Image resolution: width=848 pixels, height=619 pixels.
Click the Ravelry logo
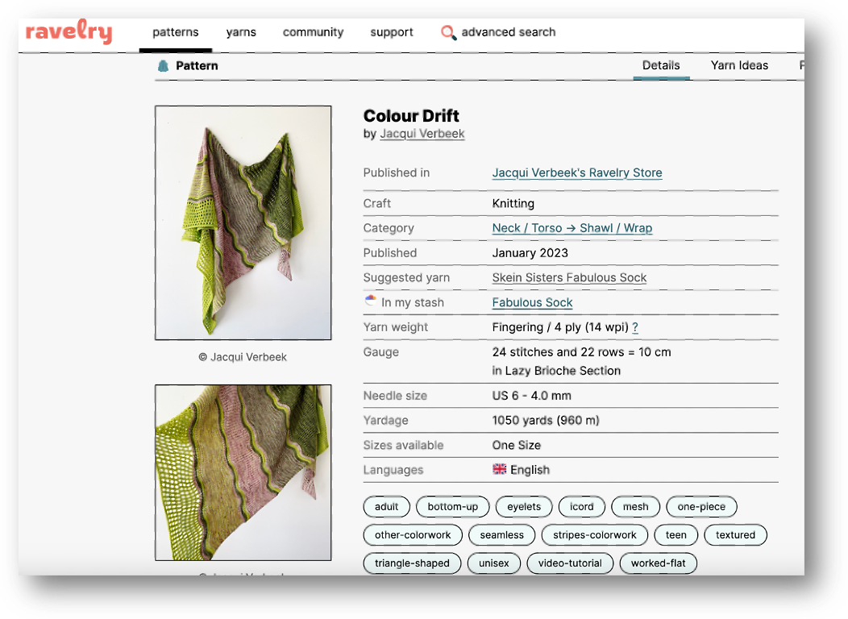pos(69,31)
